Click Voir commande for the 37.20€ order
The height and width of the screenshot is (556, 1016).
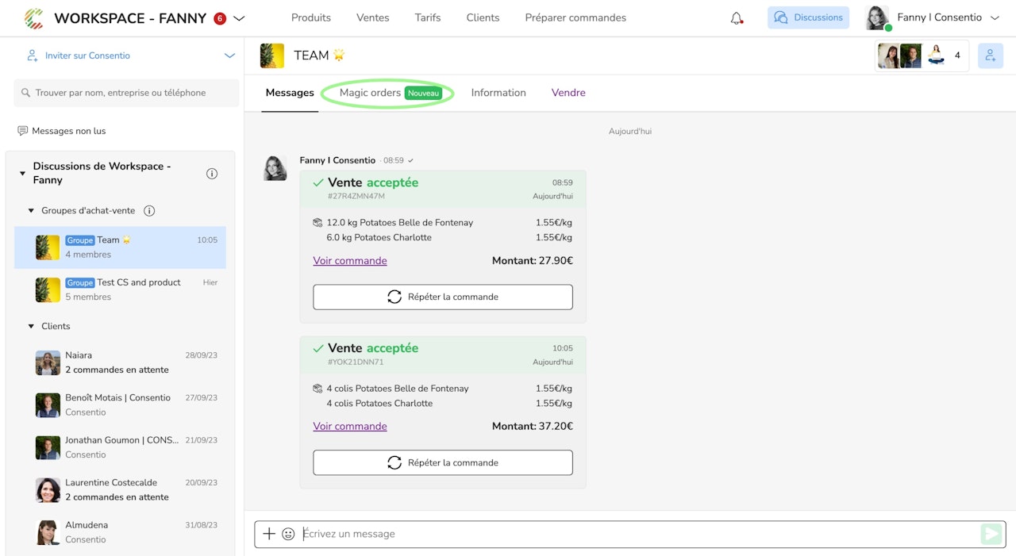tap(350, 427)
